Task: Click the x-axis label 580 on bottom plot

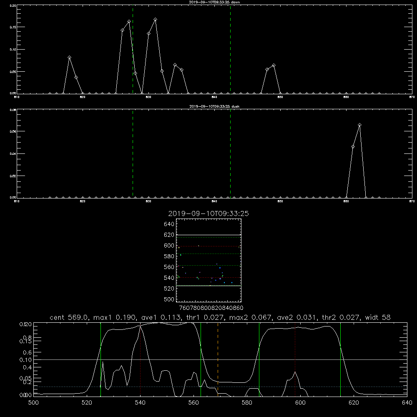Action: [247, 403]
